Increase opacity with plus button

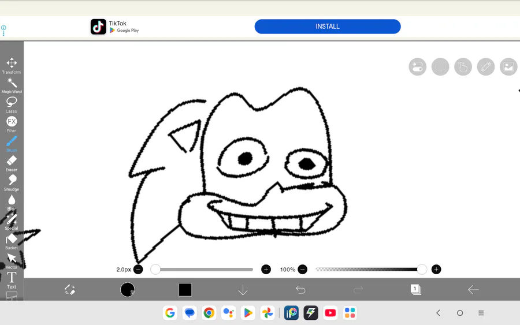(436, 270)
